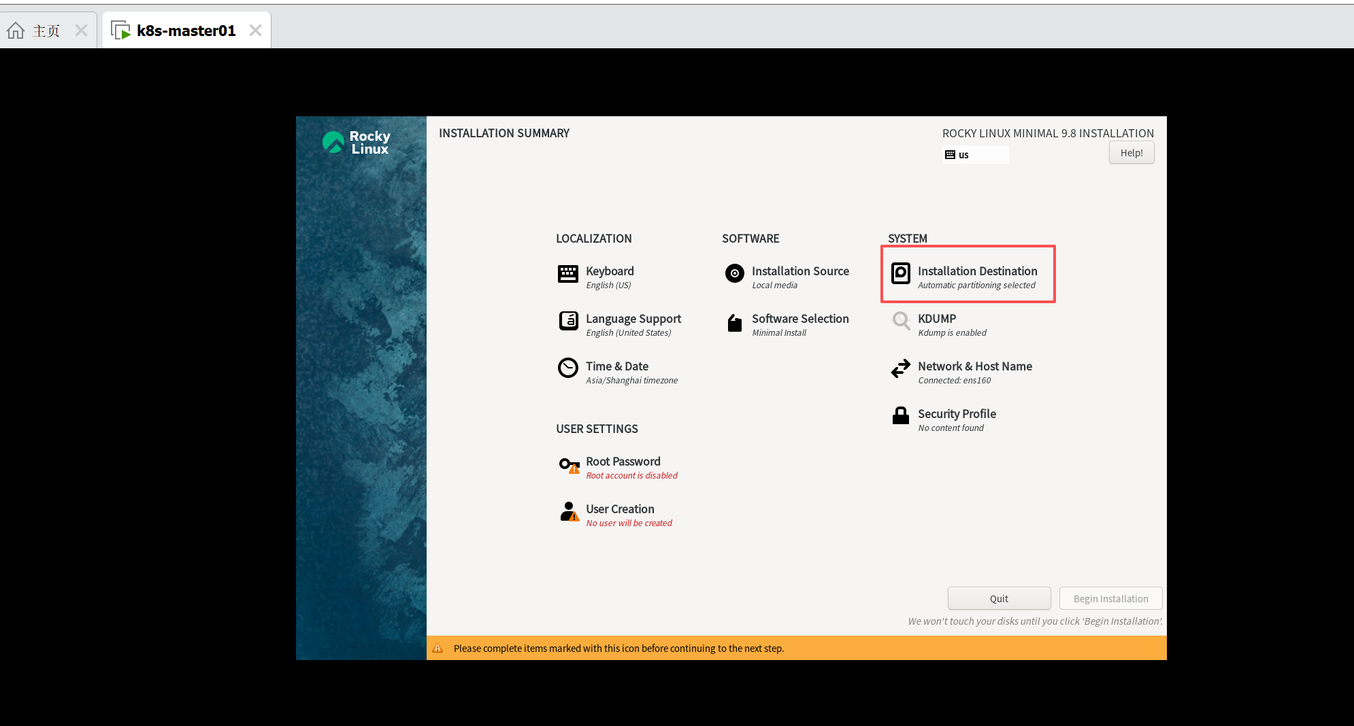
Task: Click the Quit button
Action: coord(999,599)
